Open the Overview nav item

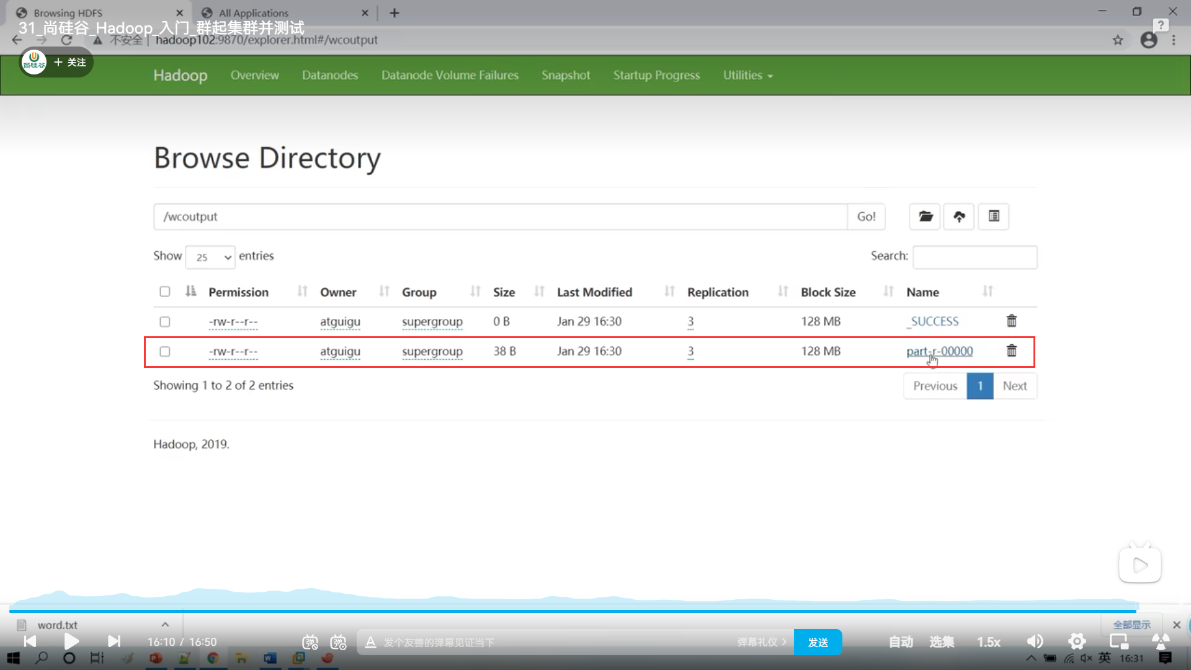[254, 75]
